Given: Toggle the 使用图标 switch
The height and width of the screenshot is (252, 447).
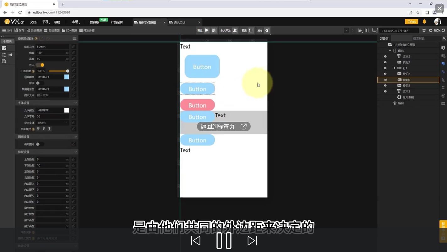Looking at the screenshot, I should click(40, 144).
